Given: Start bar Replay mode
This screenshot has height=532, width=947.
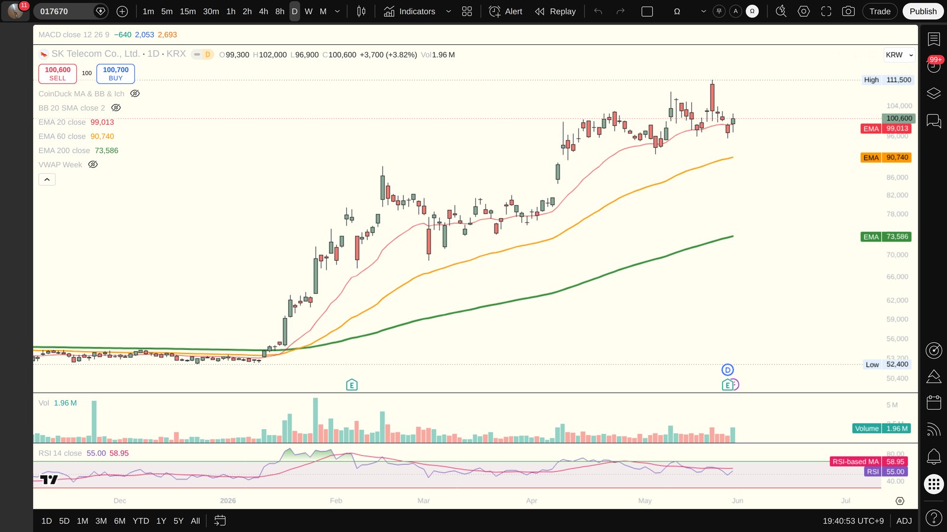Looking at the screenshot, I should pyautogui.click(x=555, y=11).
